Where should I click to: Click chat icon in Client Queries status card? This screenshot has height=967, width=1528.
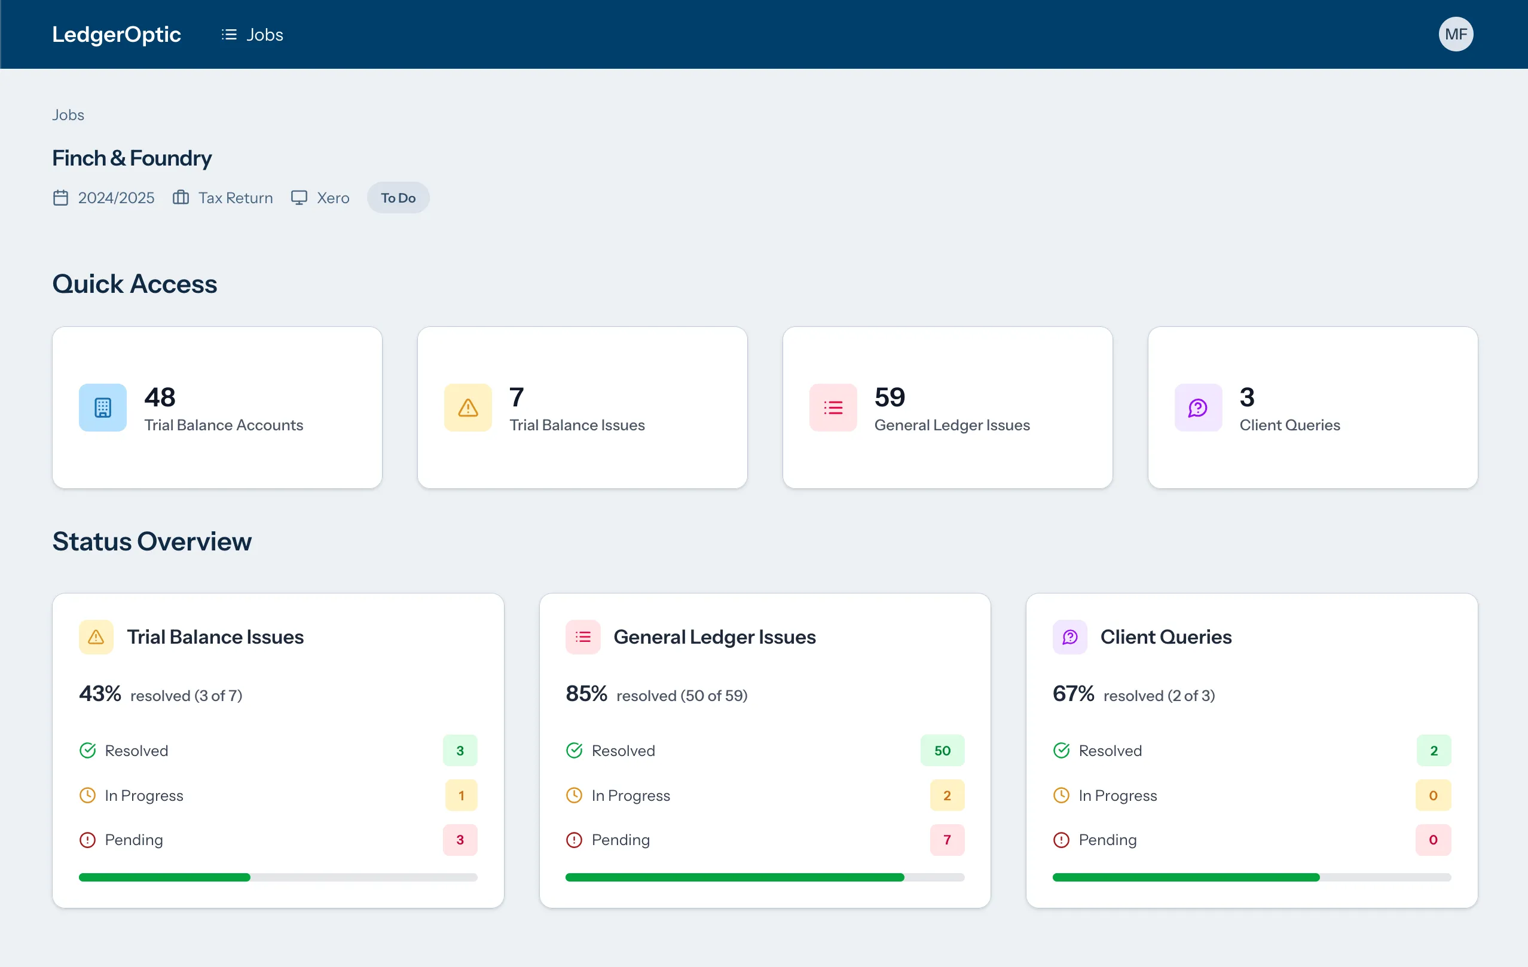(x=1070, y=636)
